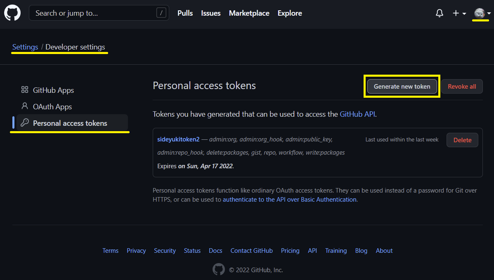Click the Expires on Sun, Apr 17 2022 text
This screenshot has width=494, height=280.
[195, 166]
